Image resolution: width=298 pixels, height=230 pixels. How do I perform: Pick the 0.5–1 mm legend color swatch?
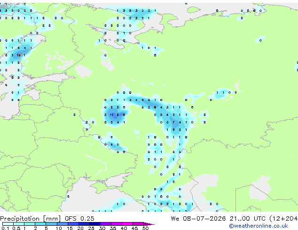(x=19, y=224)
